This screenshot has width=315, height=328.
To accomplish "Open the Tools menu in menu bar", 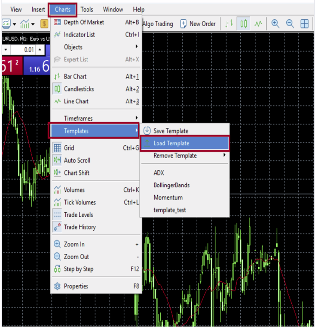I will tap(87, 9).
